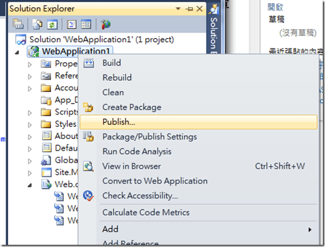
Task: Click the 草稿 heading in right pane
Action: tap(277, 19)
